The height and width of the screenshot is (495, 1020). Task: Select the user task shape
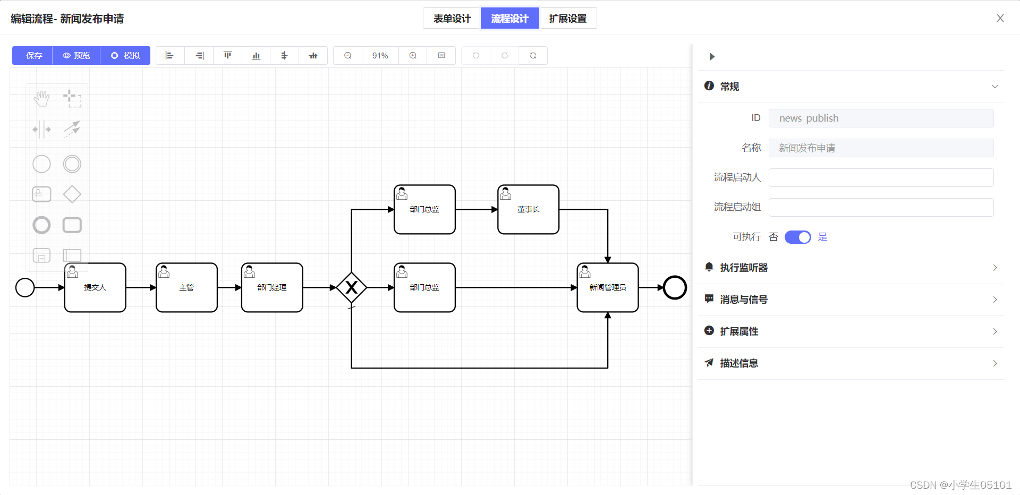[x=41, y=194]
